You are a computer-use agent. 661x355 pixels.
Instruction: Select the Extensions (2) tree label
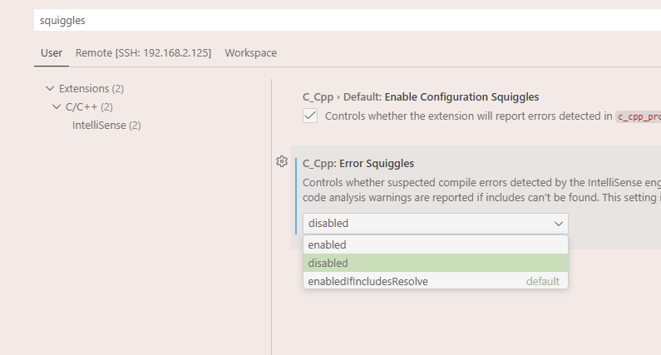point(91,88)
